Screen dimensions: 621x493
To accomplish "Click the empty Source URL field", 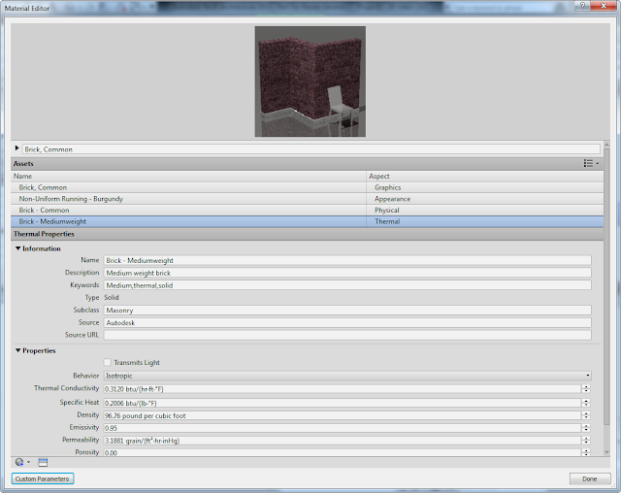I will (x=347, y=335).
